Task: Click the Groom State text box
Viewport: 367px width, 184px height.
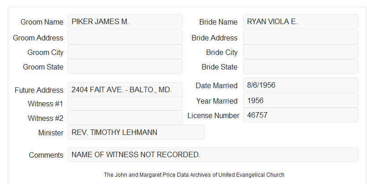Action: 125,66
